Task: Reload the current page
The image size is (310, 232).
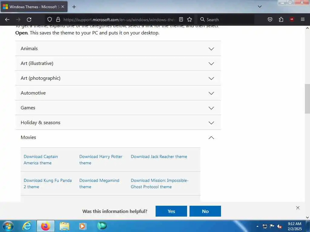Action: point(29,20)
